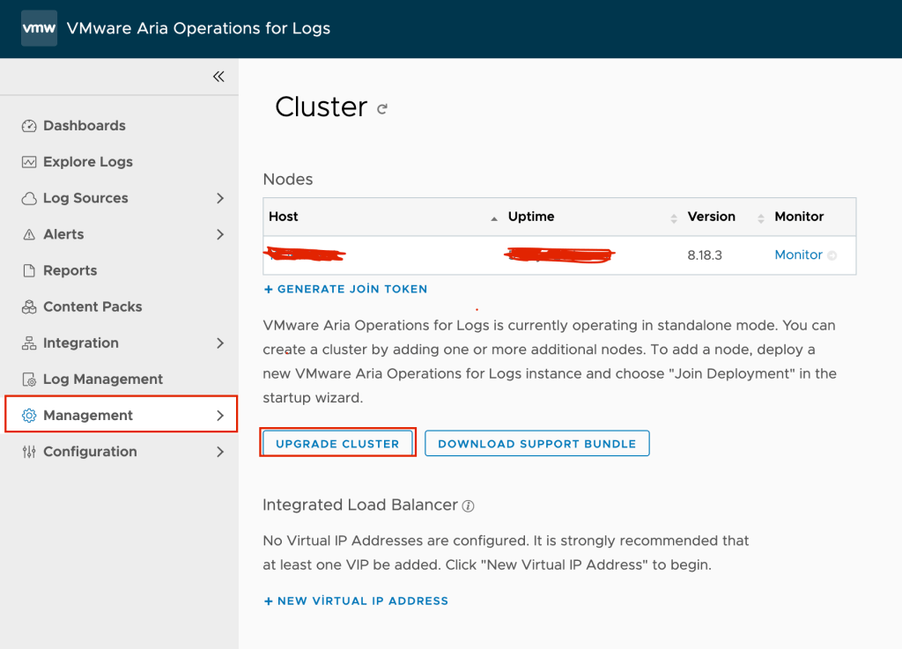Expand the Log Sources submenu chevron
This screenshot has width=902, height=649.
220,198
